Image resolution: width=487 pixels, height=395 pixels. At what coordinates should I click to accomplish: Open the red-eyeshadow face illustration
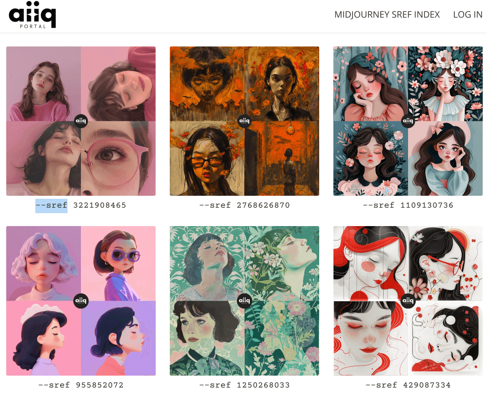(x=370, y=338)
